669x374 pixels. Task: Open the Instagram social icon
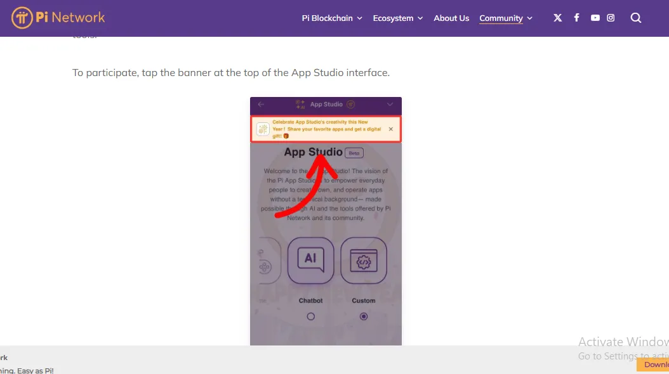[611, 18]
